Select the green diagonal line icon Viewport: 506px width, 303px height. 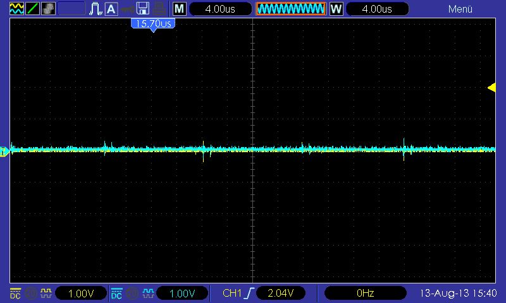click(x=32, y=9)
